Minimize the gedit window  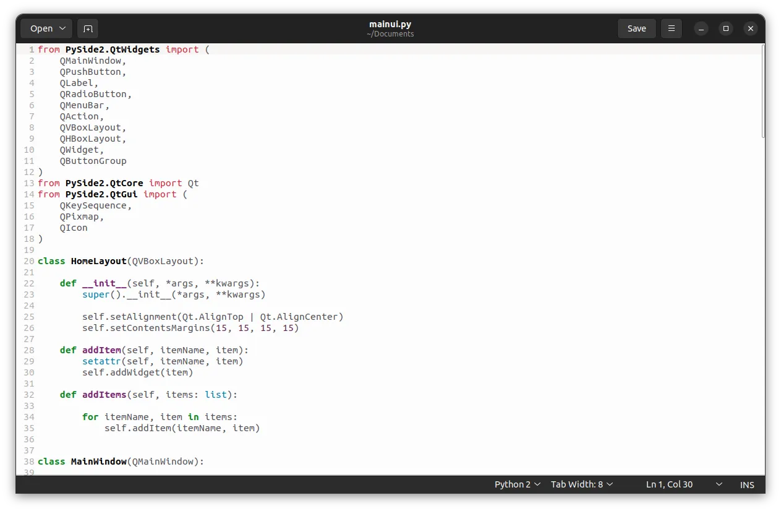[x=701, y=28]
